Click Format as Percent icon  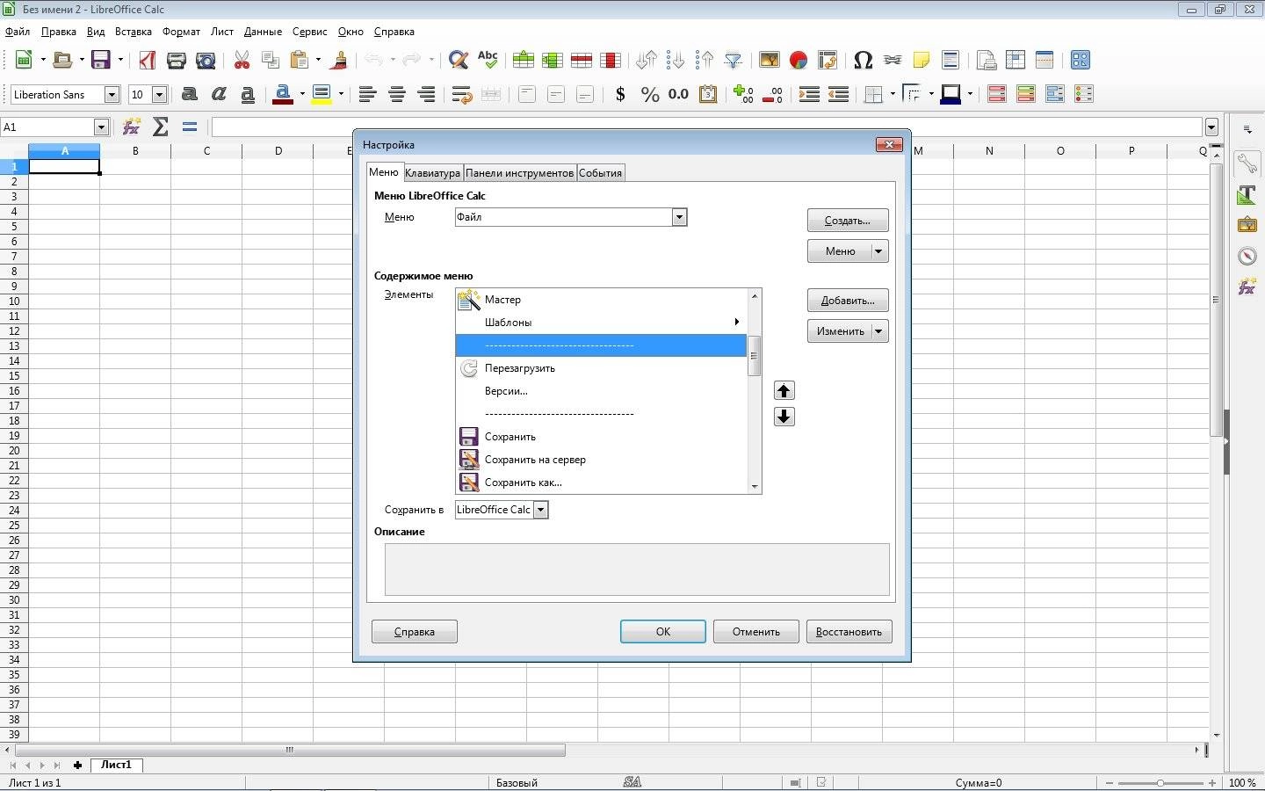pyautogui.click(x=650, y=94)
